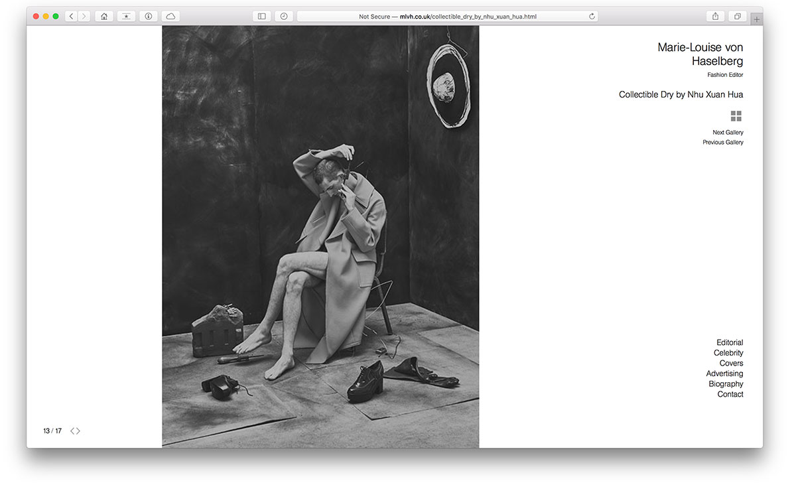Open iCloud tabs cloud icon
The width and height of the screenshot is (796, 483).
pos(170,16)
